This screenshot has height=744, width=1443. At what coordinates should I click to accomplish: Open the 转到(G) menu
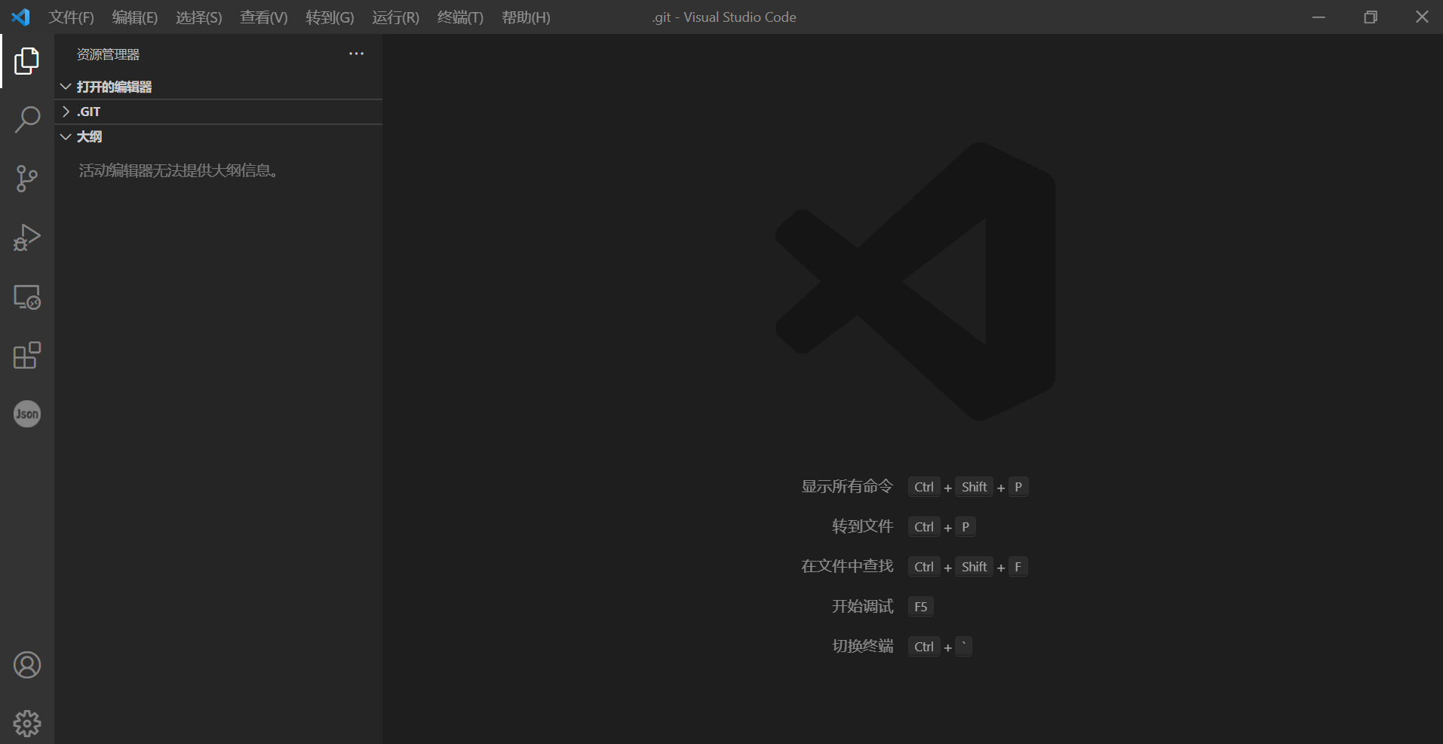point(330,17)
